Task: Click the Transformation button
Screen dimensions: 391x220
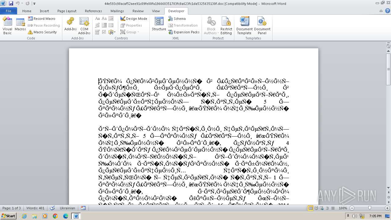Action: pyautogui.click(x=183, y=25)
